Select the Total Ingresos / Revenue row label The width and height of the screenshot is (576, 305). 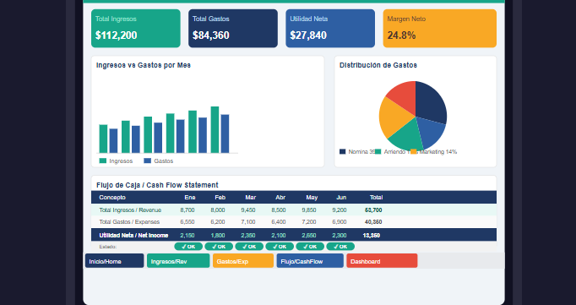(x=130, y=210)
